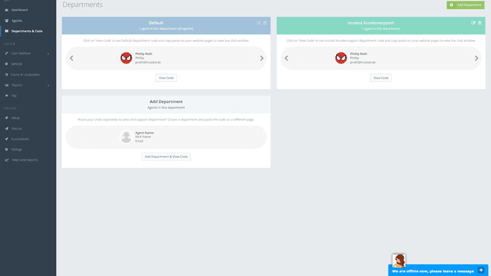The height and width of the screenshot is (276, 491).
Task: Expand the User Interface submenu arrow
Action: coord(48,54)
